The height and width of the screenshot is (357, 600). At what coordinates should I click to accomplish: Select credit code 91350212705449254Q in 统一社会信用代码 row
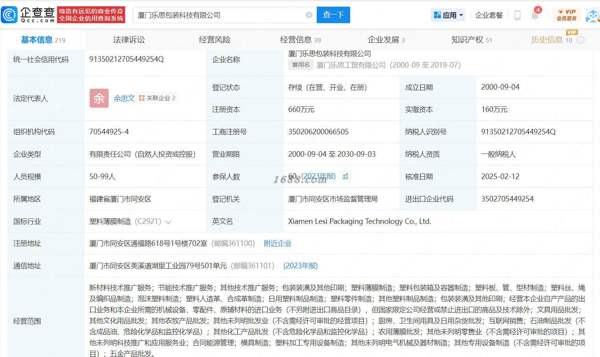coord(126,59)
